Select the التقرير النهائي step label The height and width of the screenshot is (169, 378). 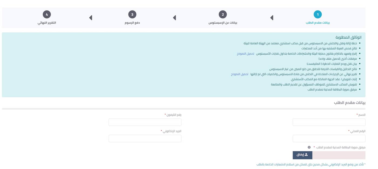point(47,23)
